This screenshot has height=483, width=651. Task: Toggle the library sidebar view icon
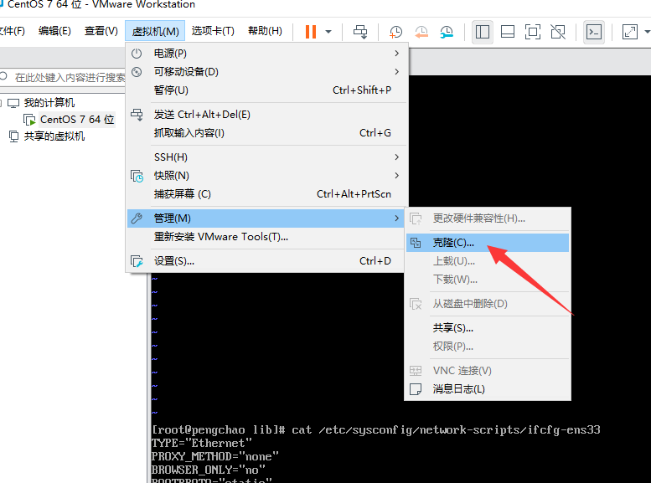(483, 32)
